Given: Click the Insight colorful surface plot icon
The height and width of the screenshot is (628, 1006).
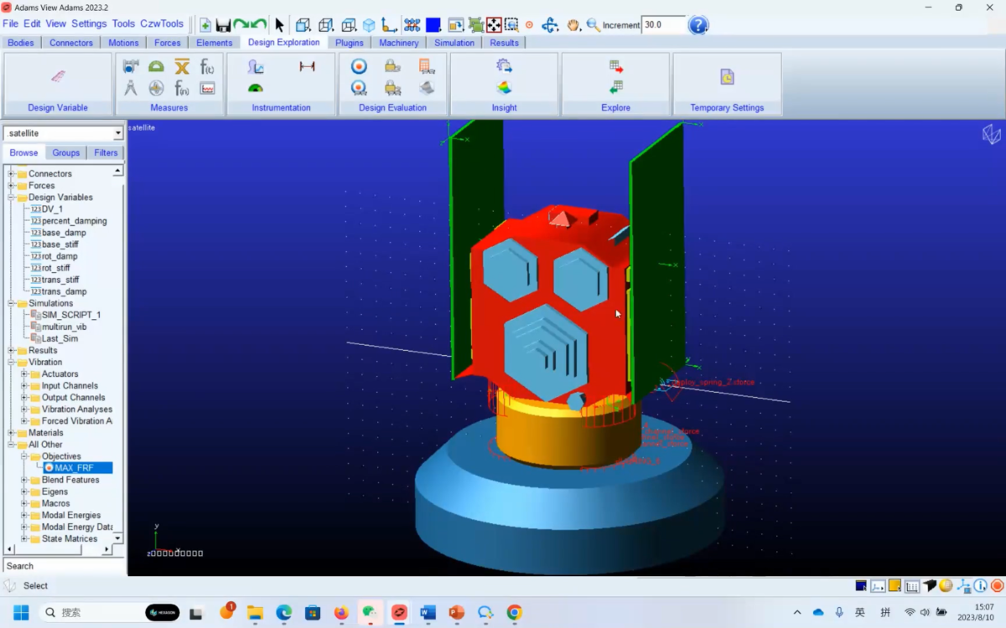Looking at the screenshot, I should click(504, 88).
